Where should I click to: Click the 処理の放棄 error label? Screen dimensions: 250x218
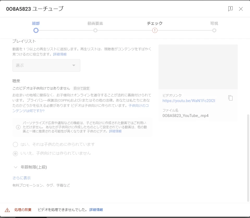click(x=23, y=210)
